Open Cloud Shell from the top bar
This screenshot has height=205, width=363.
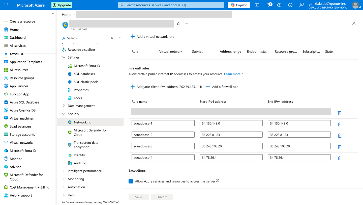pos(257,5)
